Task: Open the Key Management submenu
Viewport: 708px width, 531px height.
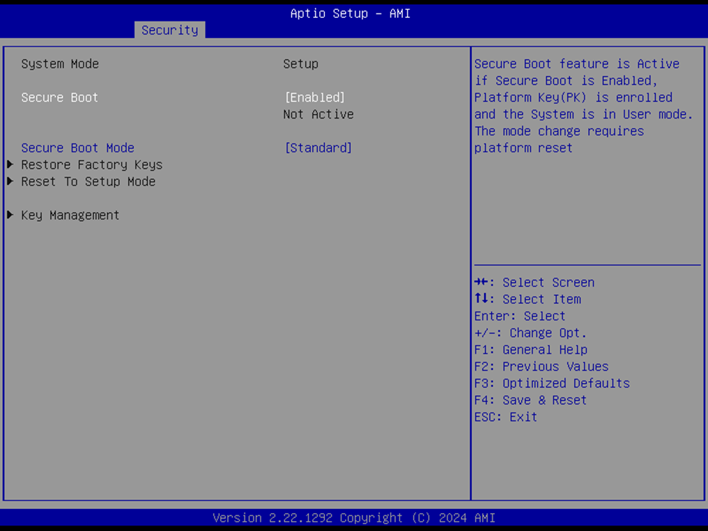Action: (x=70, y=215)
